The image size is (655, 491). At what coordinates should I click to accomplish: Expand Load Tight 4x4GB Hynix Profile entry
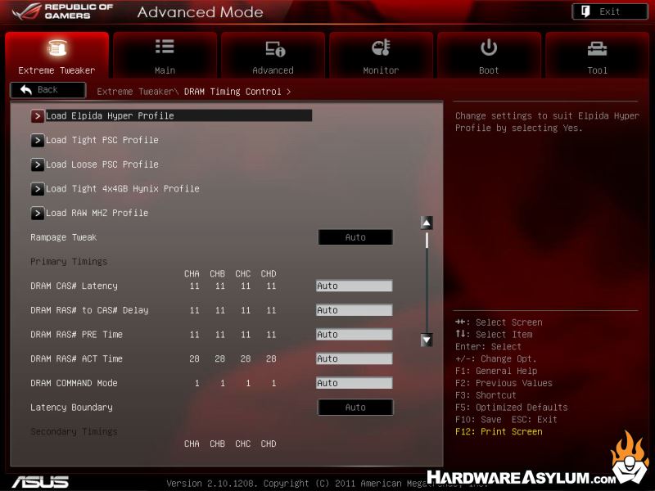tap(123, 189)
